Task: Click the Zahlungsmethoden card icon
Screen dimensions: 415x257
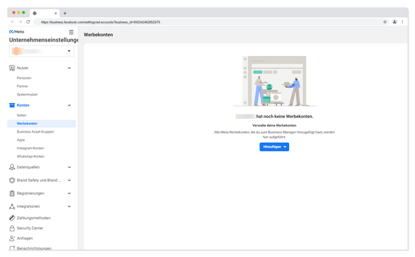Action: click(12, 218)
